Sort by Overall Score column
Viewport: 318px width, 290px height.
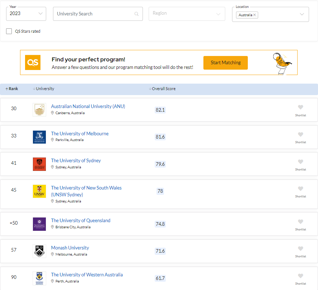point(162,89)
